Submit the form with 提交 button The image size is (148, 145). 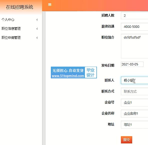126,140
